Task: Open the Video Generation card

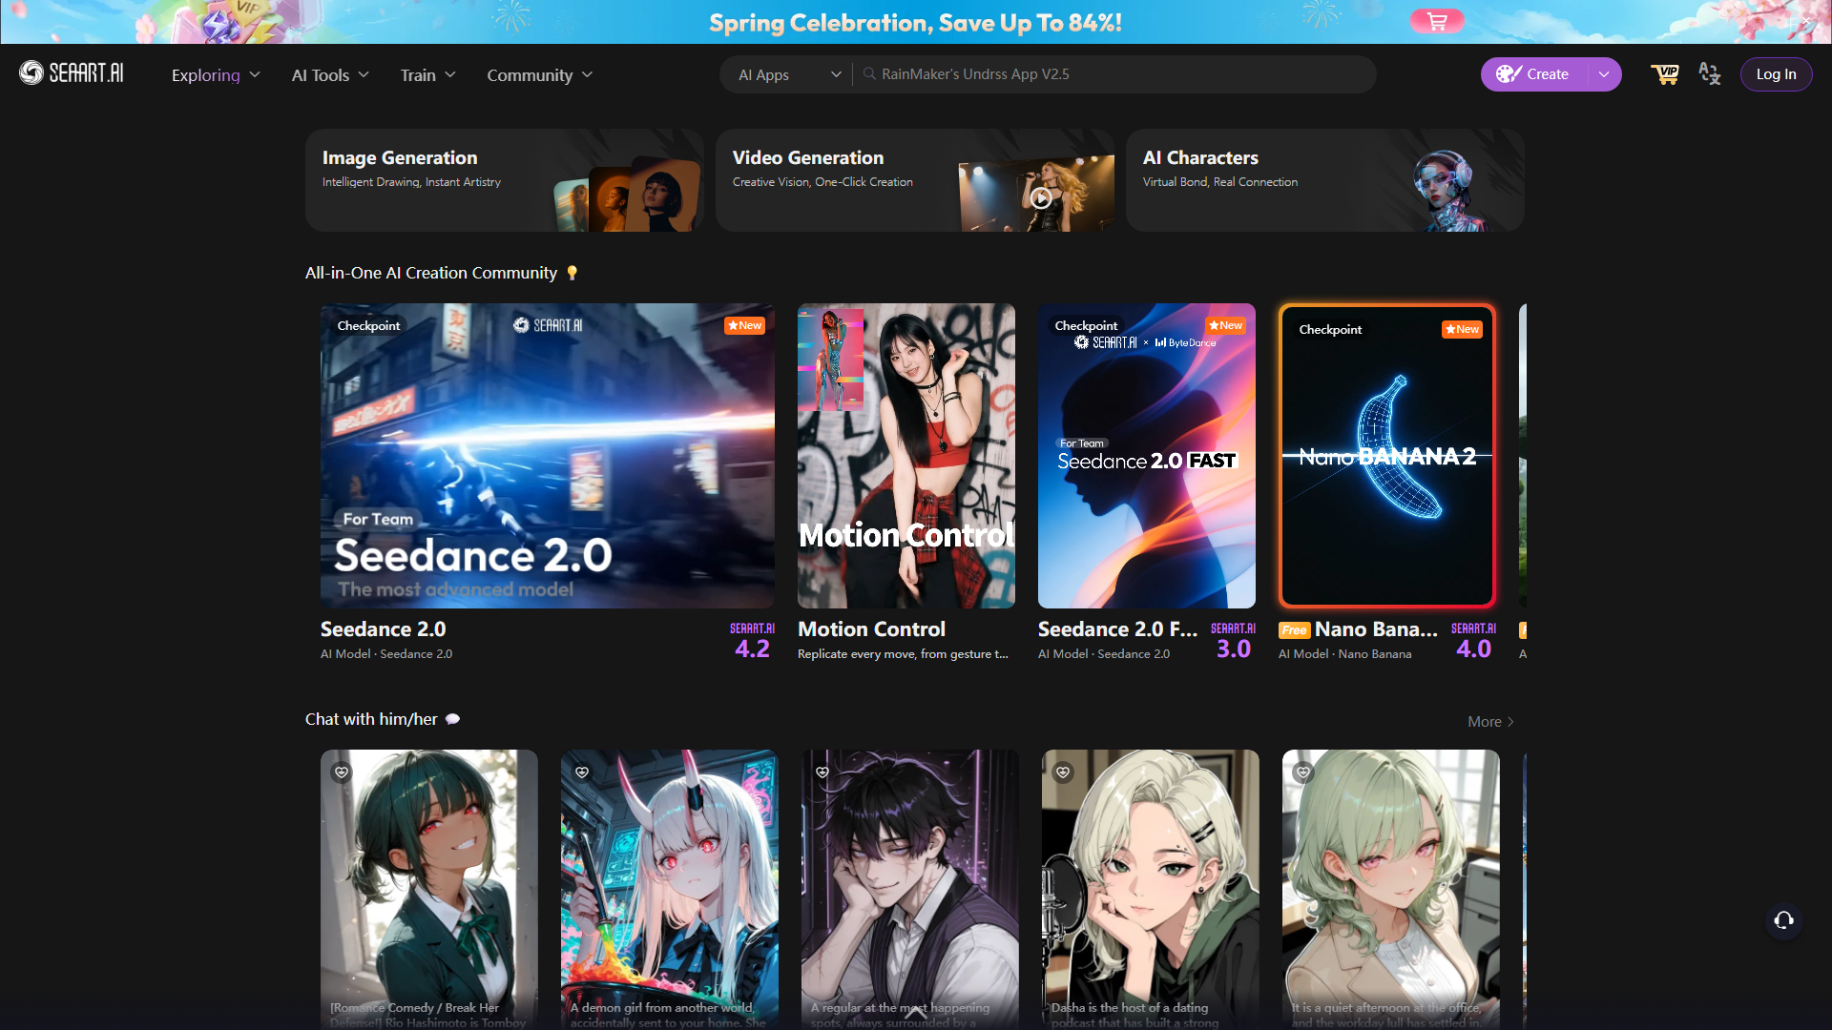Action: [x=915, y=180]
